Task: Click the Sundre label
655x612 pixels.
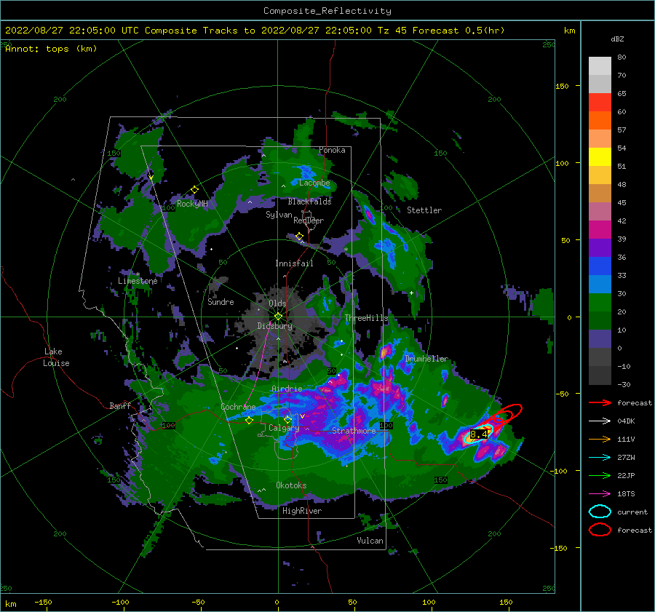Action: coord(221,302)
